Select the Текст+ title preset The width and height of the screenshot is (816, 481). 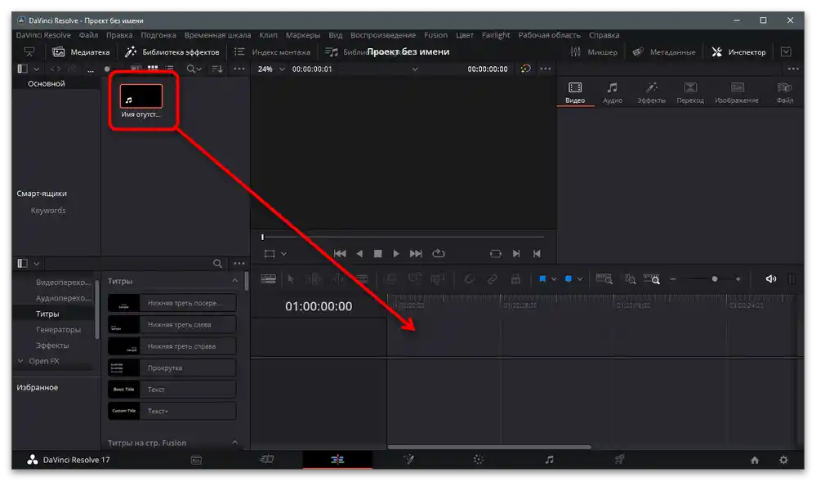coord(172,411)
